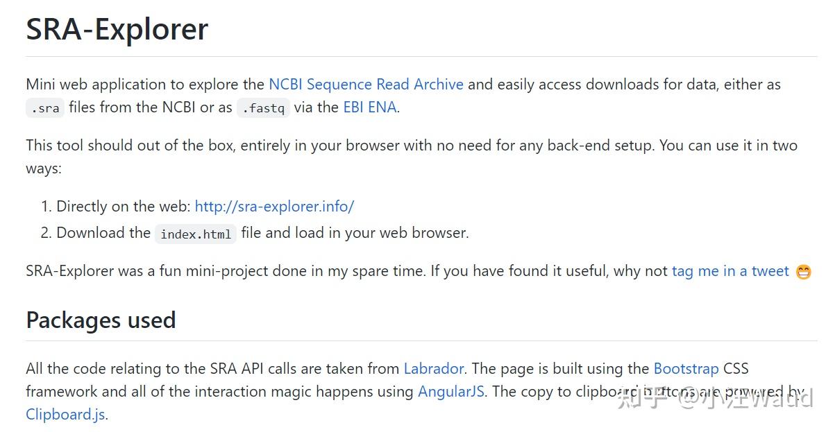
Task: Open the NCBI Sequence Read Archive link
Action: pos(366,85)
